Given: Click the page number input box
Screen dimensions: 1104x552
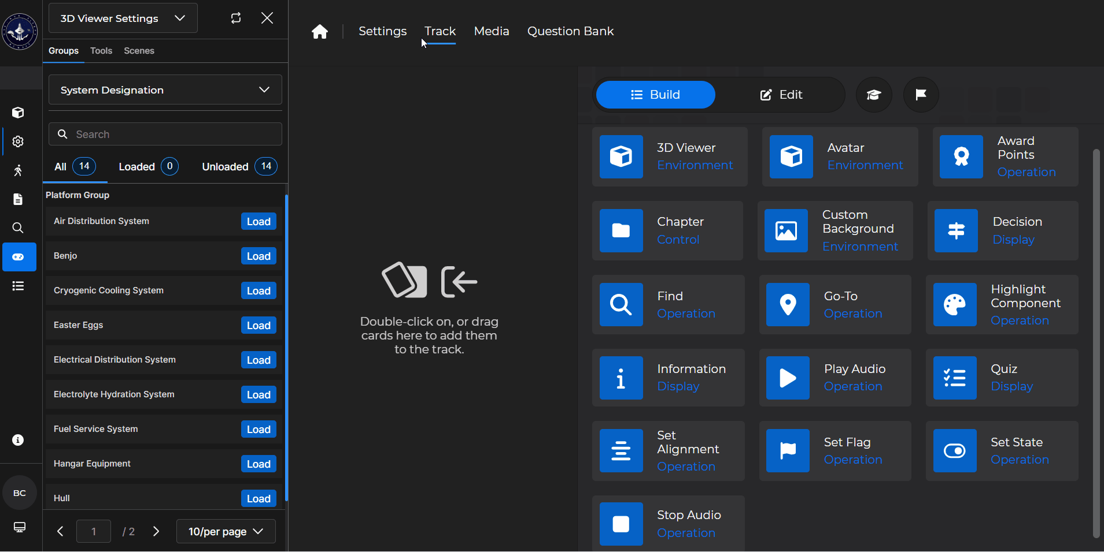Looking at the screenshot, I should point(94,531).
